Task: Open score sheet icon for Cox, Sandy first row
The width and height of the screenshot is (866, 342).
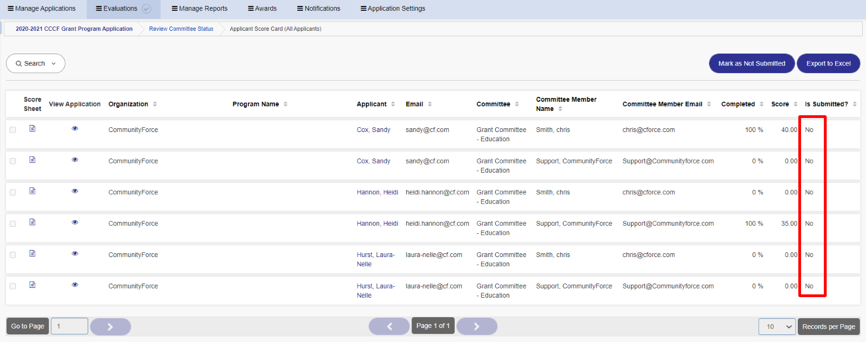Action: pyautogui.click(x=32, y=128)
